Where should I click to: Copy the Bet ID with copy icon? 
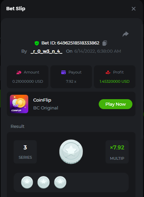105,43
